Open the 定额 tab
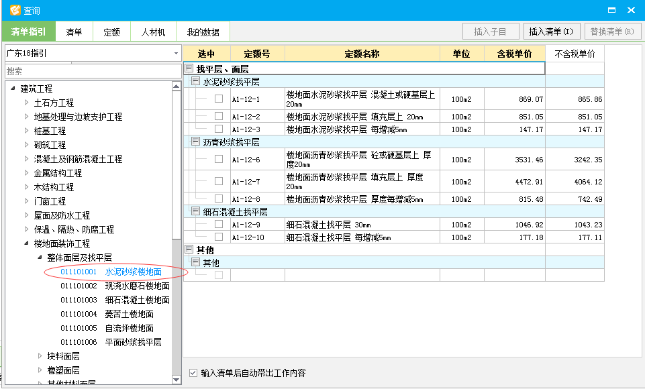This screenshot has height=389, width=645. click(x=111, y=32)
